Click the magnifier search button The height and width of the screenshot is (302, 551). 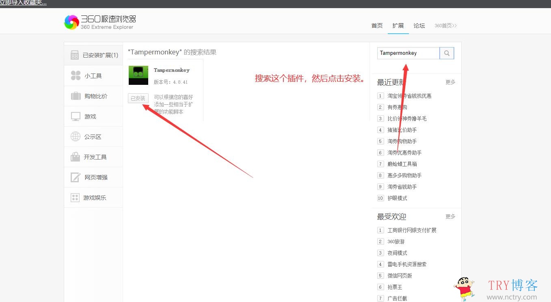pos(447,53)
